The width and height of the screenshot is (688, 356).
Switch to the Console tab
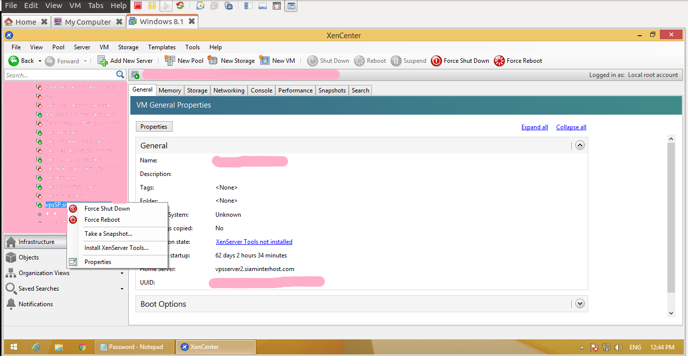point(261,91)
